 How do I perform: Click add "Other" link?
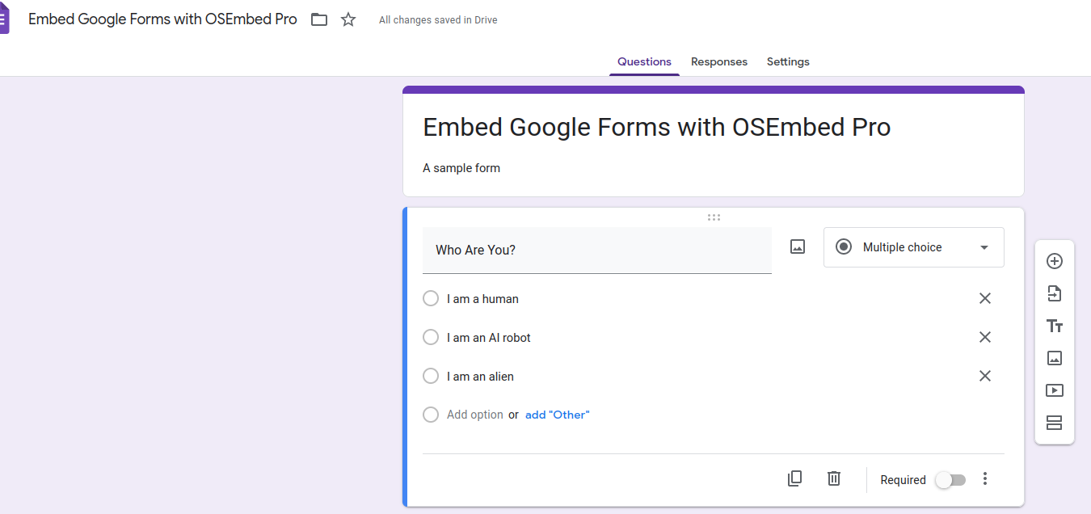pos(558,415)
